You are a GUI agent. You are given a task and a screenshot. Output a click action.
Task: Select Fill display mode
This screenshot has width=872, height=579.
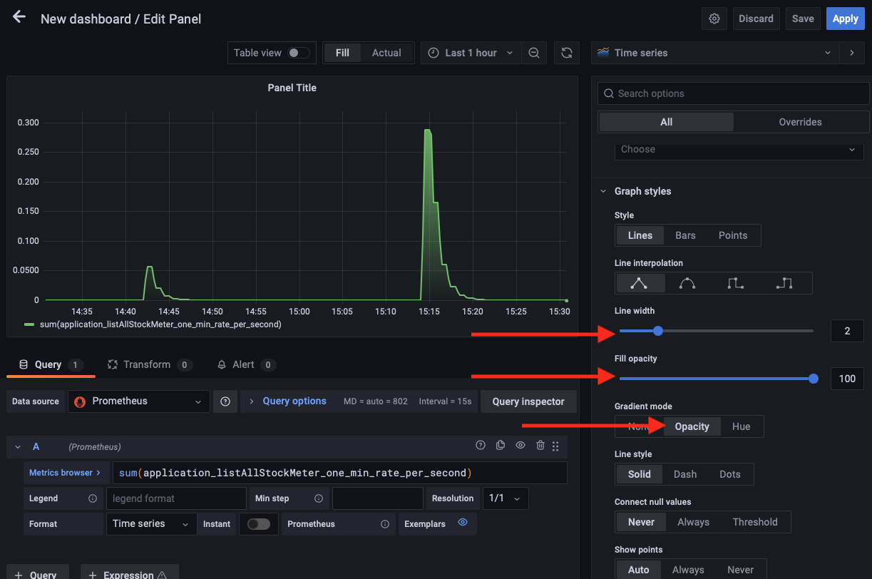(x=342, y=53)
